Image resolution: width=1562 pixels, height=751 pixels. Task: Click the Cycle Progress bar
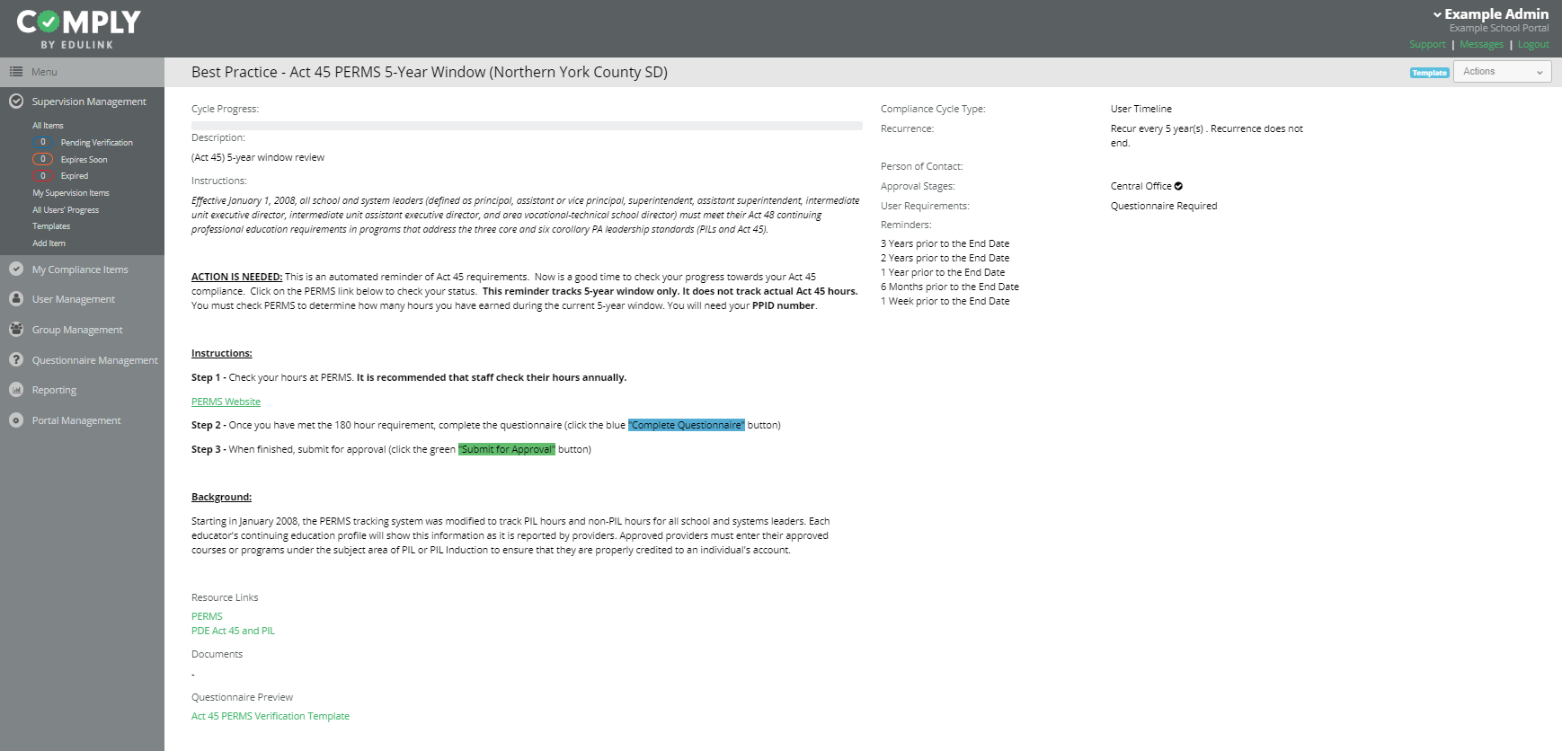pyautogui.click(x=527, y=126)
